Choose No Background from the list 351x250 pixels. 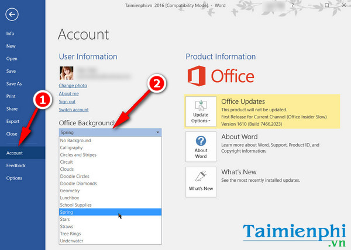click(110, 140)
